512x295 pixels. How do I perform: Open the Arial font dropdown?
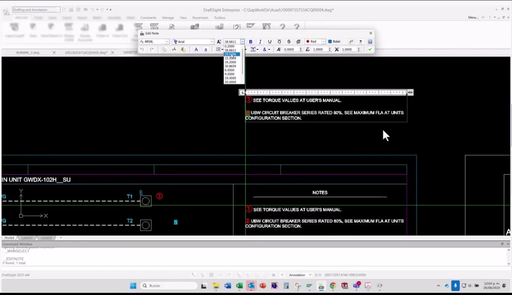coord(212,42)
